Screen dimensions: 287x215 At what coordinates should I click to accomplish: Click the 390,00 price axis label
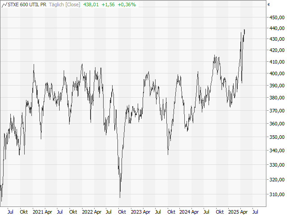[x=277, y=86]
